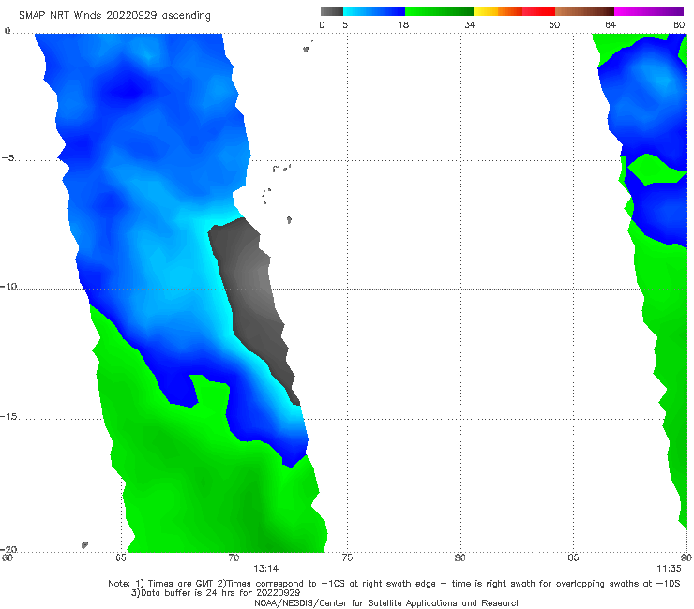Screen dimensions: 694x609
Task: Click the small island outline near the -20 latitude label
Action: 84,545
